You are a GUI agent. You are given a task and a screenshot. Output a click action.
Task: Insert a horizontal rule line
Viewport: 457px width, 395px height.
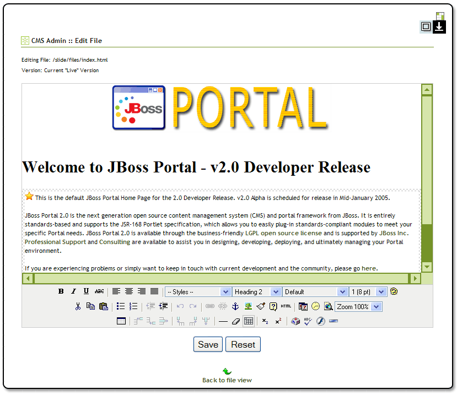coord(223,321)
